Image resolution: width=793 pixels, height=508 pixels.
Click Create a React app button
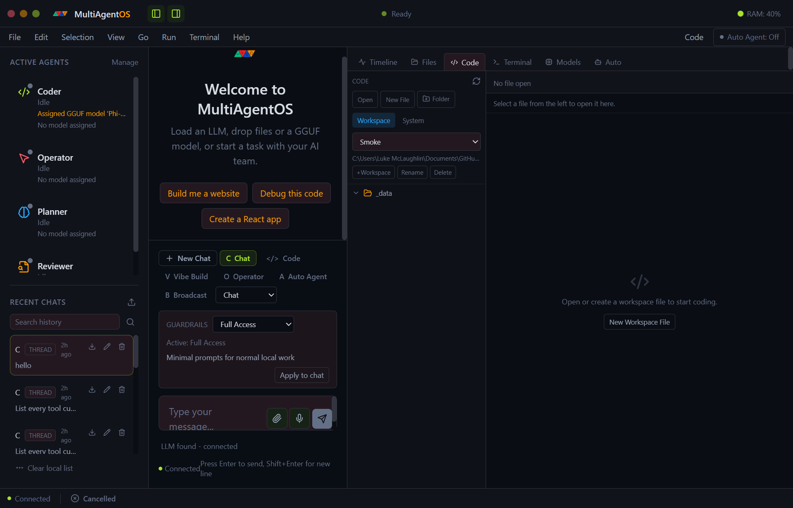click(245, 219)
